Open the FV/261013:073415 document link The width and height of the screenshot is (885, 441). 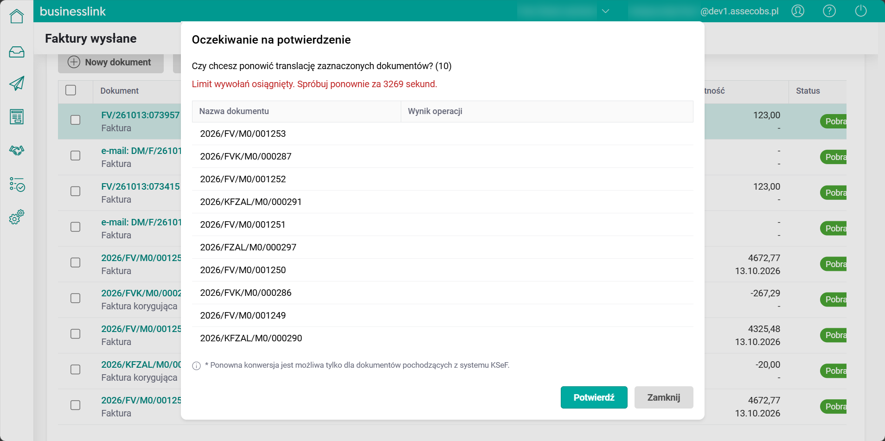point(141,186)
